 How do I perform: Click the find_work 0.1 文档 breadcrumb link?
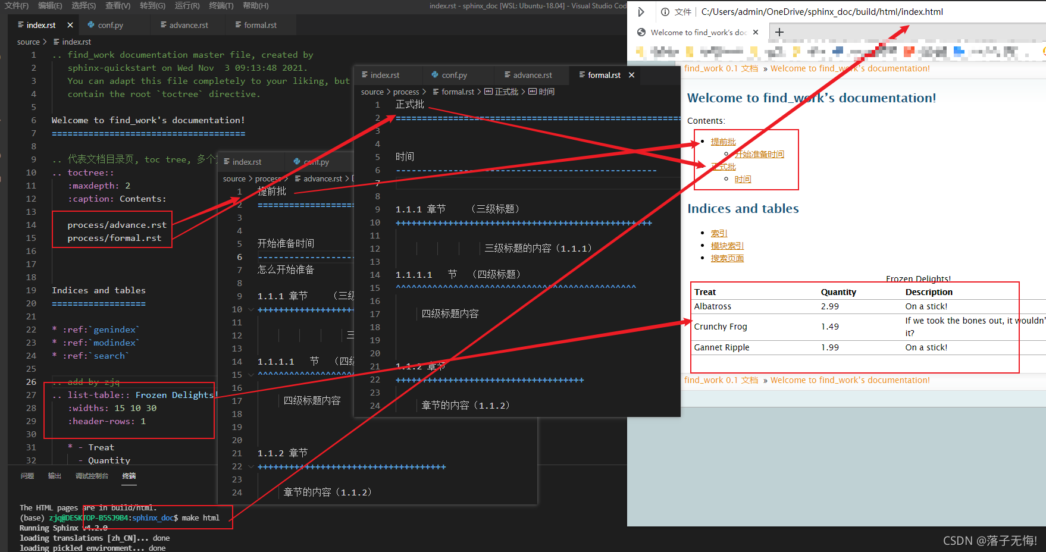click(x=721, y=68)
